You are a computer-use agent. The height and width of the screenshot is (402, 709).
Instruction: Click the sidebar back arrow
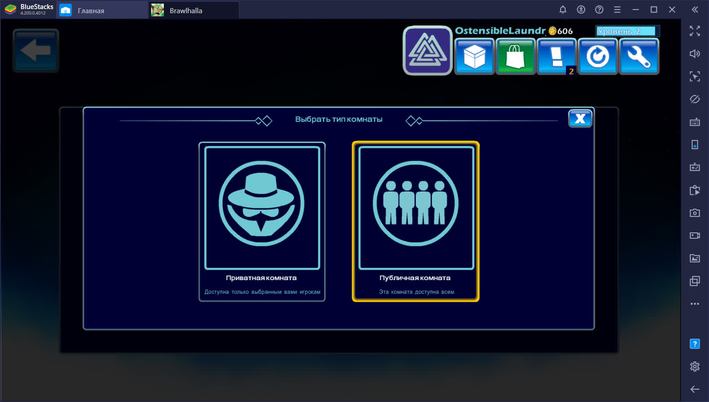[x=695, y=389]
